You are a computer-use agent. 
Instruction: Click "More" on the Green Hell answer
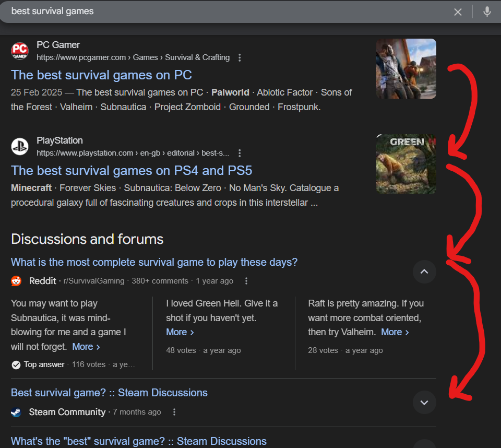tap(180, 332)
